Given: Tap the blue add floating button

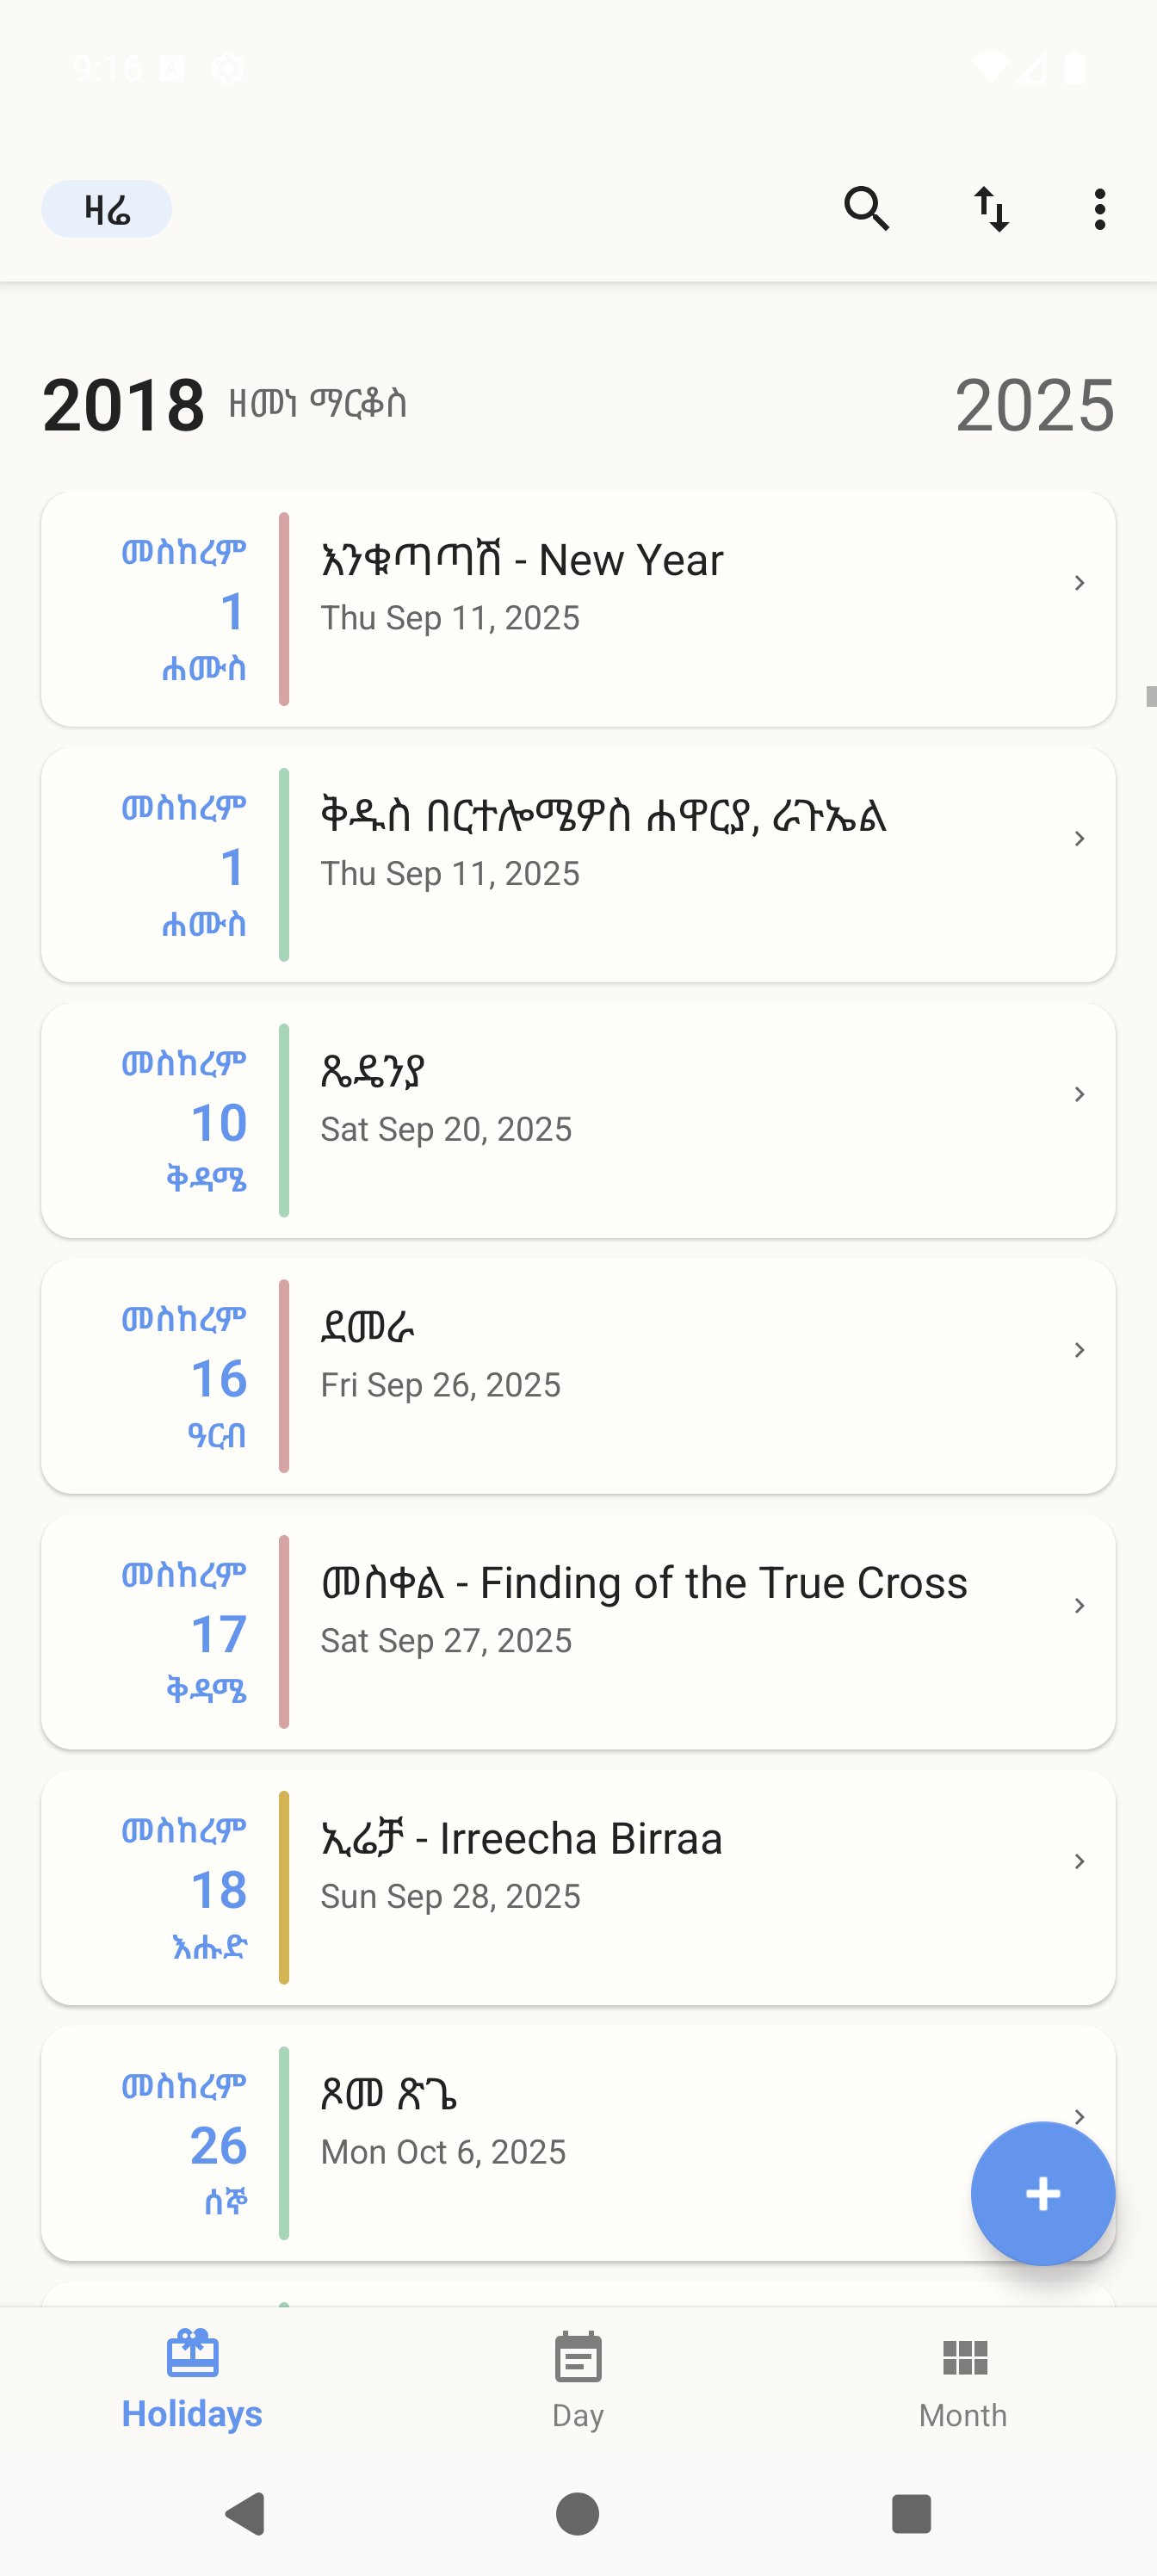Looking at the screenshot, I should pyautogui.click(x=1042, y=2193).
